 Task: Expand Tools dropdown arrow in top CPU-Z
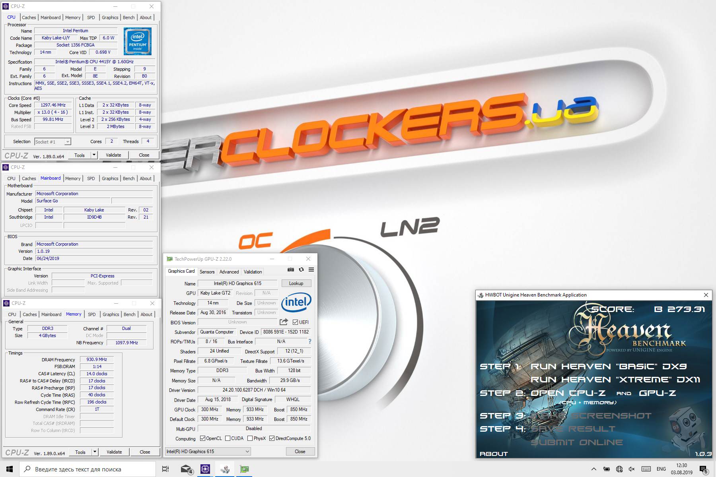pyautogui.click(x=94, y=155)
